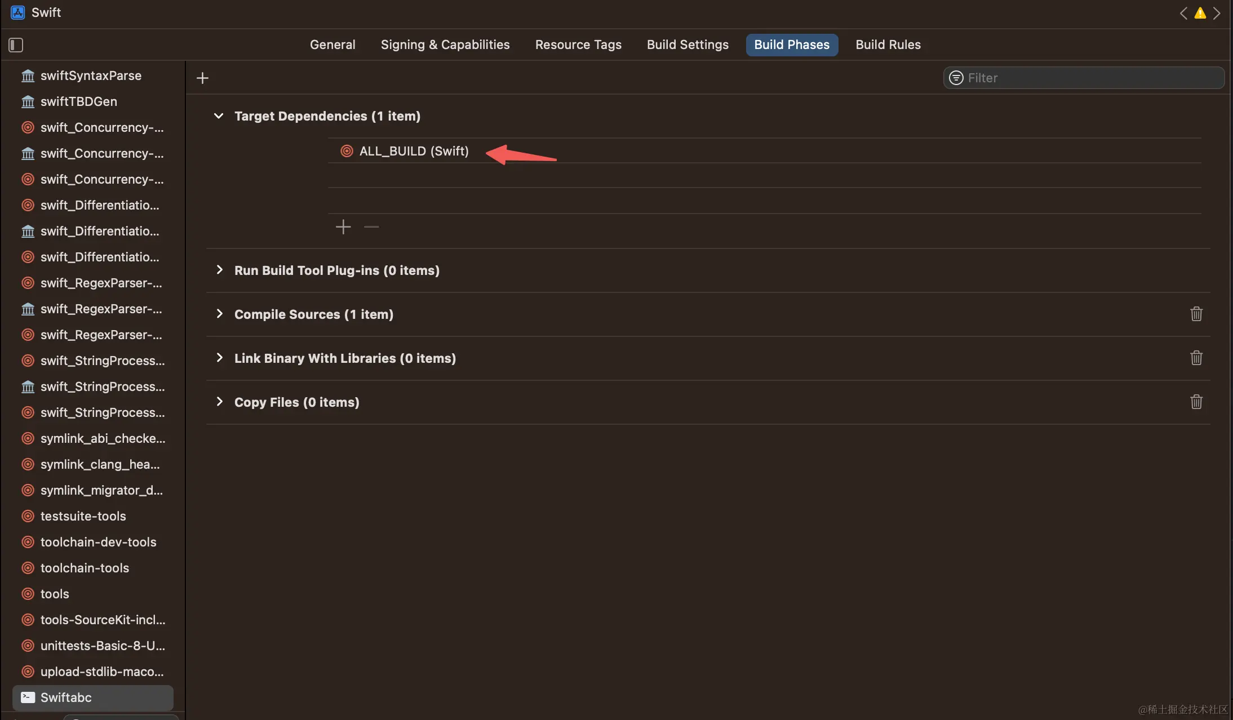The image size is (1233, 720).
Task: Click the target icon beside tools
Action: click(x=28, y=594)
